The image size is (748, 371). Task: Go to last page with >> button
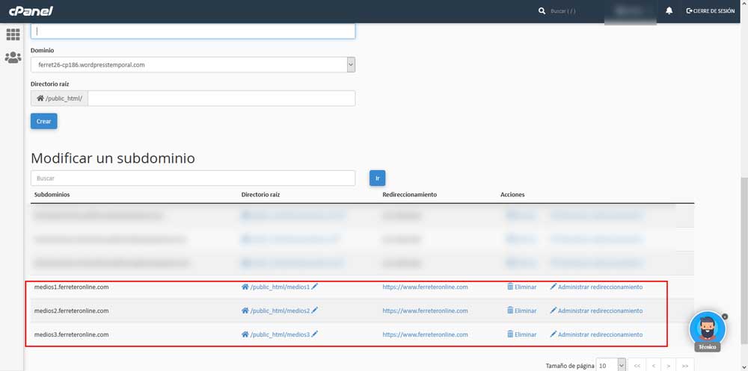(x=685, y=365)
